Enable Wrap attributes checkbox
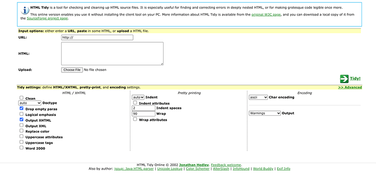Screen dimensions: 376x173 point(135,119)
